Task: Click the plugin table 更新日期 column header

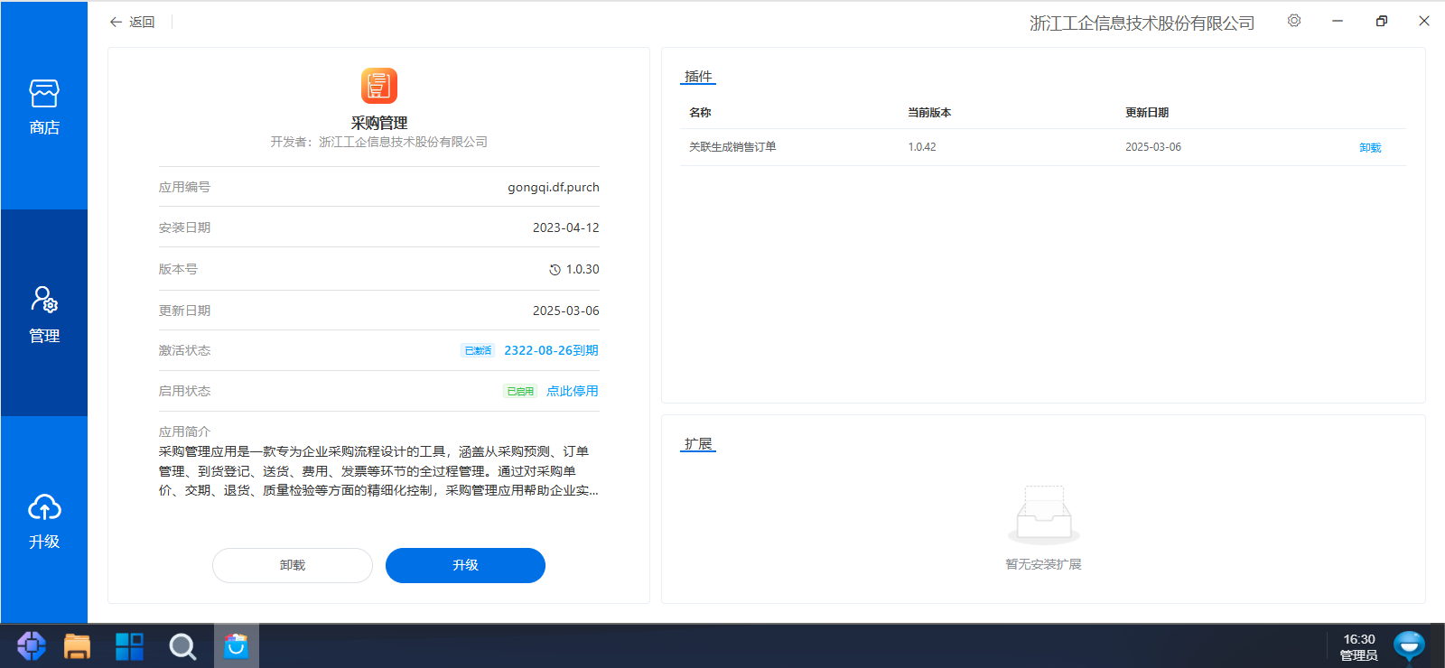Action: click(x=1147, y=113)
